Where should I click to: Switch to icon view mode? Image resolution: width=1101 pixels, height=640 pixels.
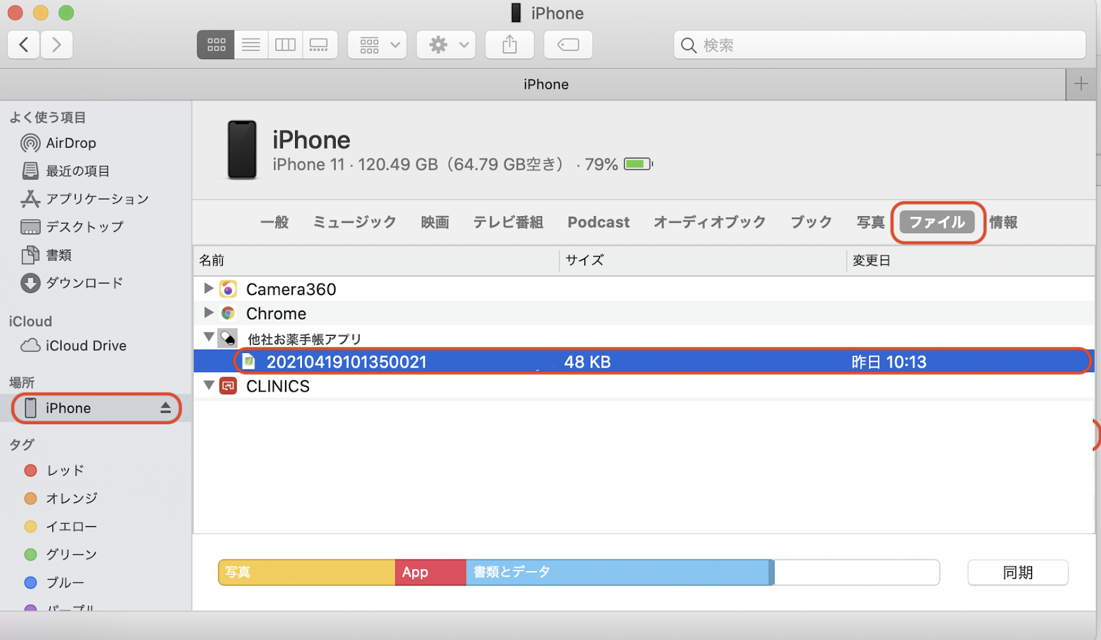216,45
